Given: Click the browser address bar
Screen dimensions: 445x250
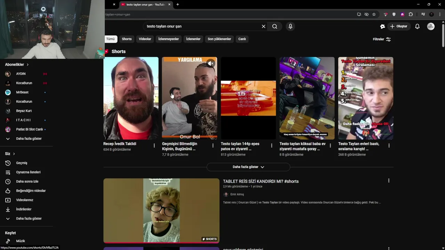Looking at the screenshot, I should pos(229,14).
